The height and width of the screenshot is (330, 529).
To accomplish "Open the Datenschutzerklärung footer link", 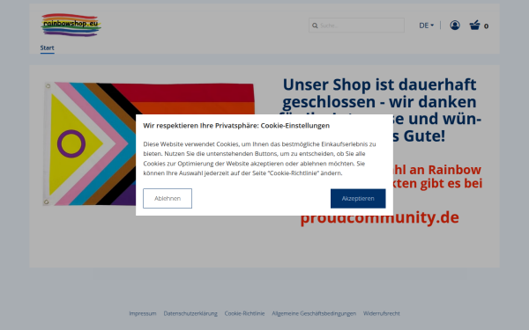I will [x=190, y=313].
